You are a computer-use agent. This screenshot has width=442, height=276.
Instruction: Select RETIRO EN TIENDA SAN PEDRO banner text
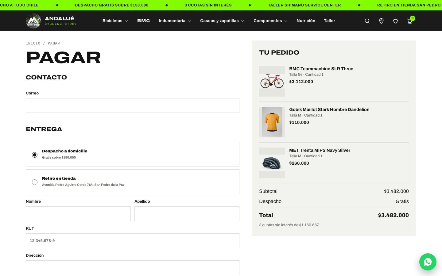tap(409, 5)
